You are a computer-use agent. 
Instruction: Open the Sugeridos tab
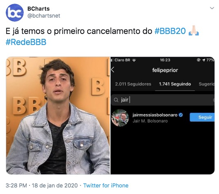click(x=206, y=84)
